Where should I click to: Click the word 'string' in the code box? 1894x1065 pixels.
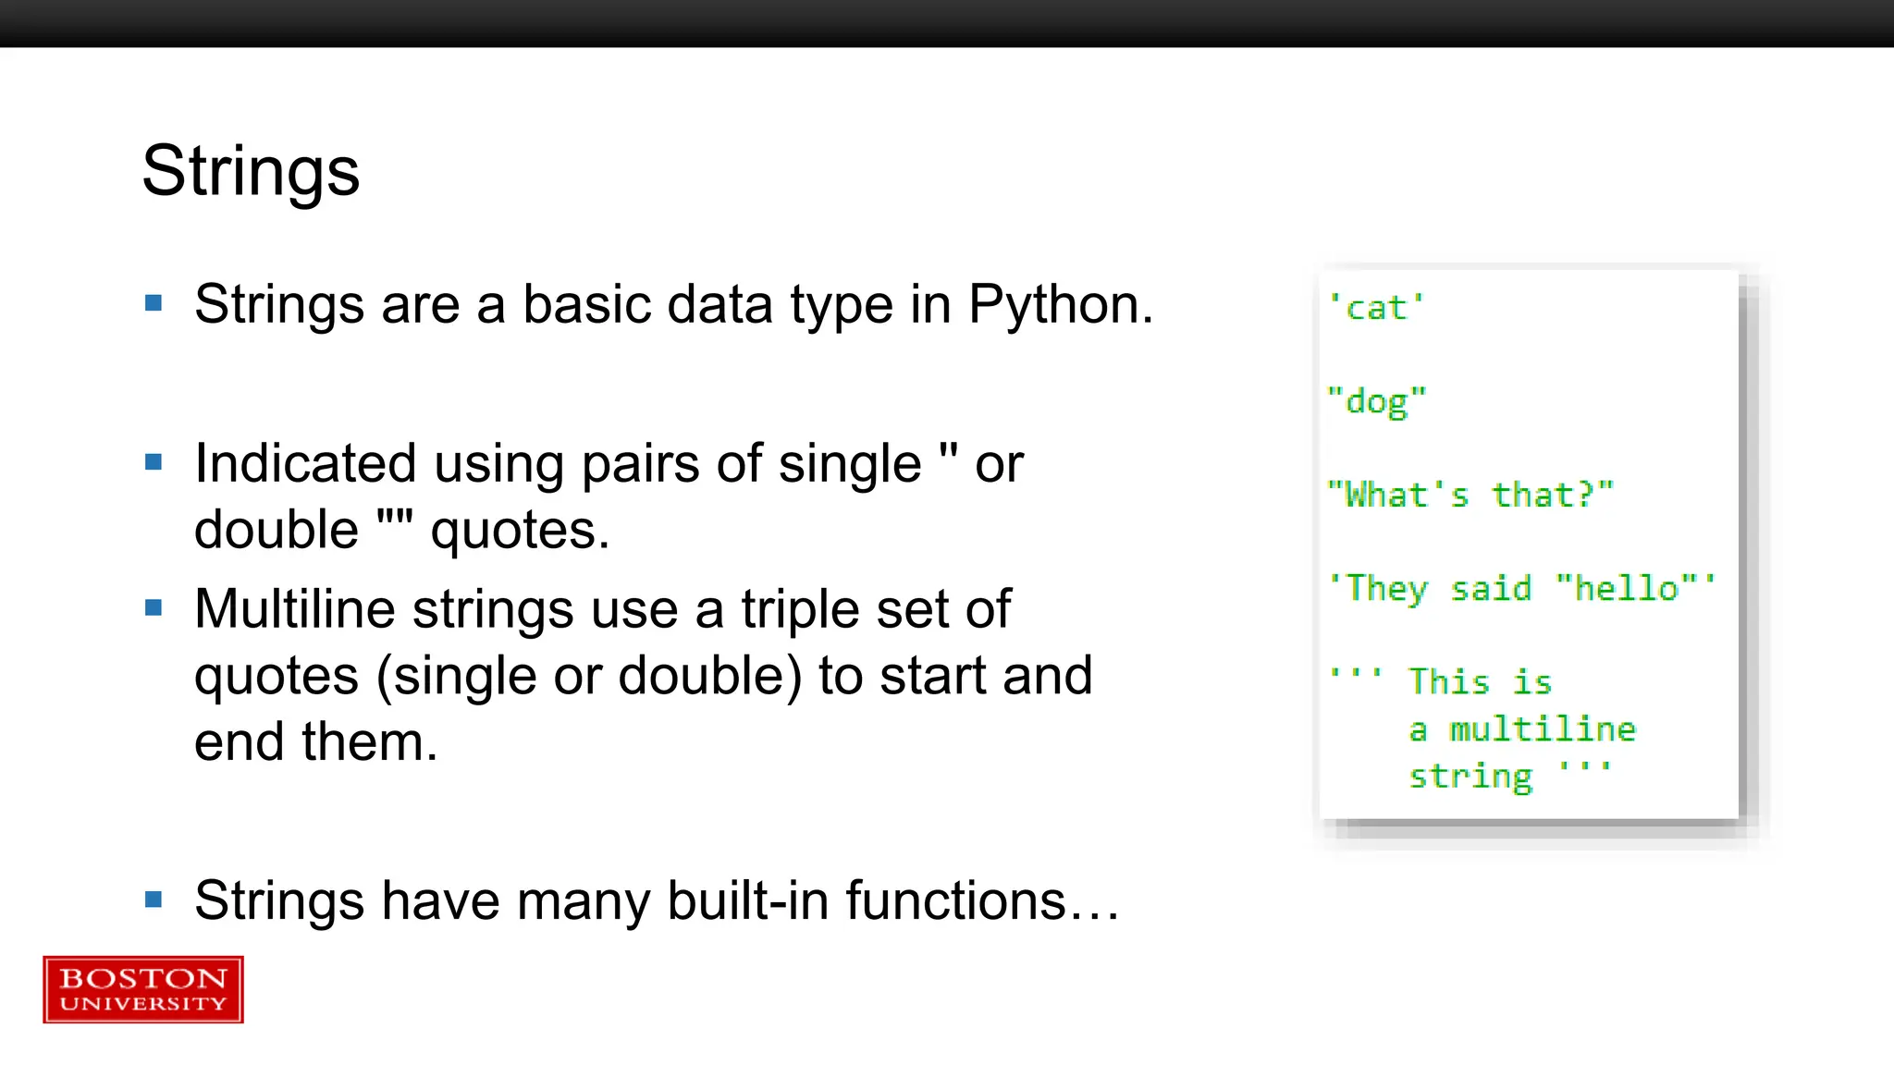coord(1470,777)
